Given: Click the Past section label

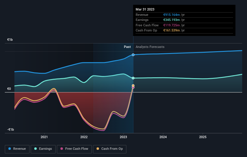Looking at the screenshot, I should click(127, 47).
